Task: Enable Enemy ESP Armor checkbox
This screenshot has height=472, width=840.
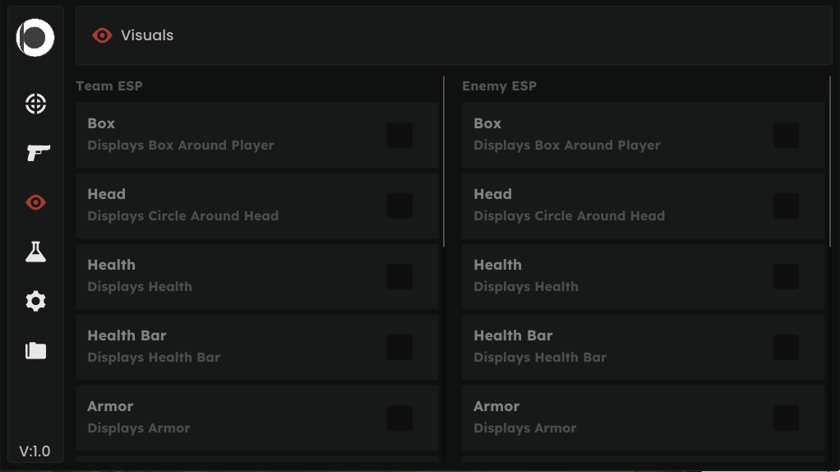Action: 786,419
